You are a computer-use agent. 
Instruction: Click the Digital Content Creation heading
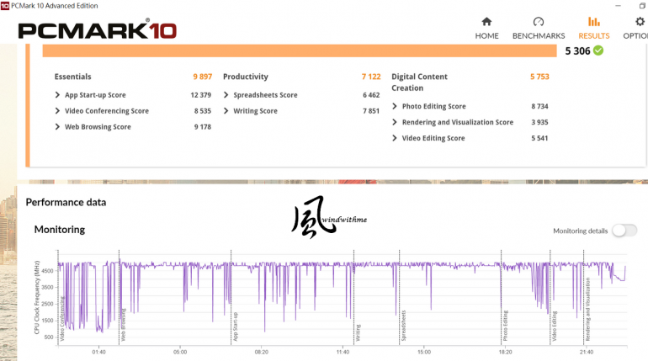point(419,82)
